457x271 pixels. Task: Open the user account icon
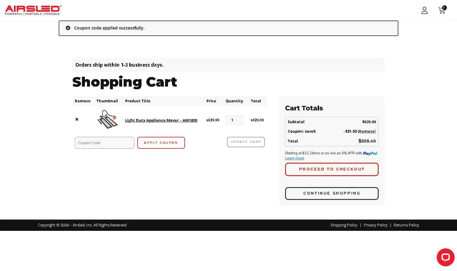pyautogui.click(x=425, y=10)
